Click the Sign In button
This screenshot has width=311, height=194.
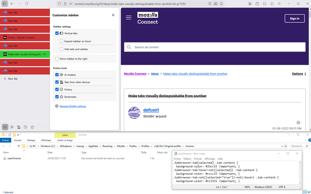click(x=295, y=18)
